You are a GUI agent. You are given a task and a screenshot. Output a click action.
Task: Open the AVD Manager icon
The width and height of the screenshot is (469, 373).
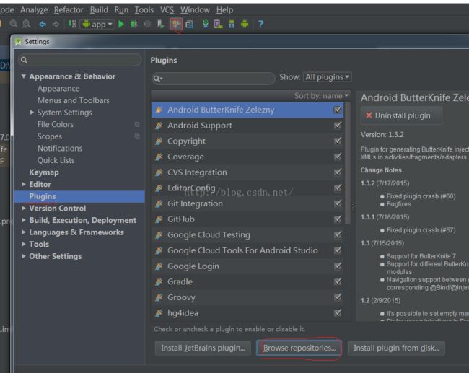pyautogui.click(x=219, y=24)
